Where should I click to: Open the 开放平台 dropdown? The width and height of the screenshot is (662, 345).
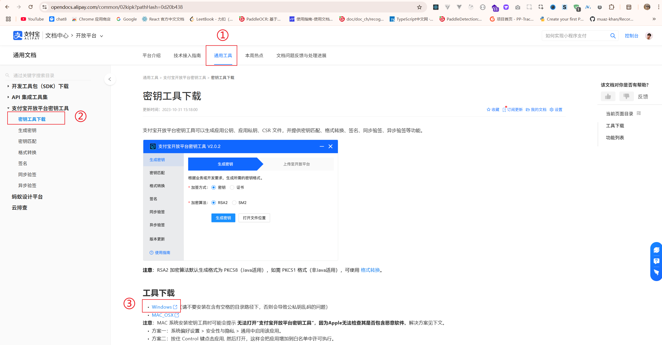point(89,36)
